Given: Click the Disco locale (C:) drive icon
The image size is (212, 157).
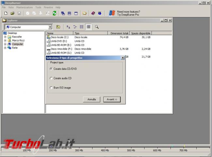Looking at the screenshot, I should click(49, 37).
